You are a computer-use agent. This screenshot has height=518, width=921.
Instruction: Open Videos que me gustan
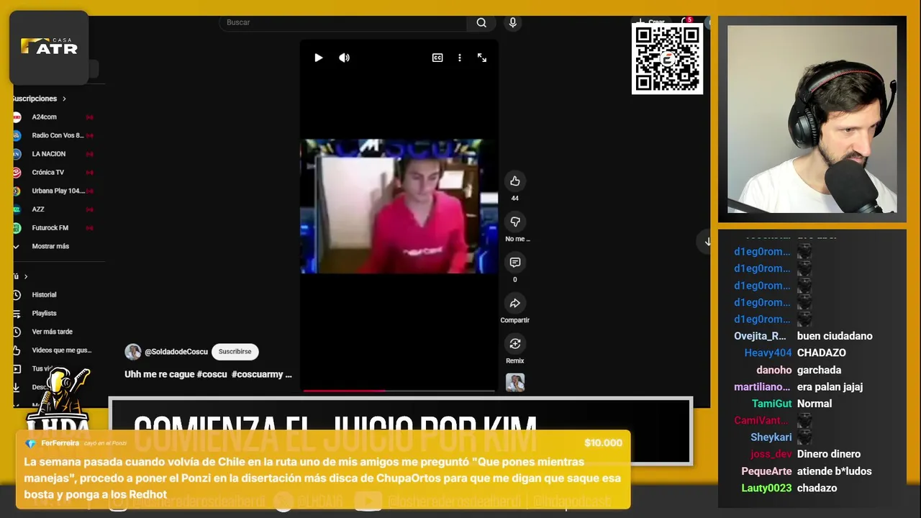pos(62,350)
